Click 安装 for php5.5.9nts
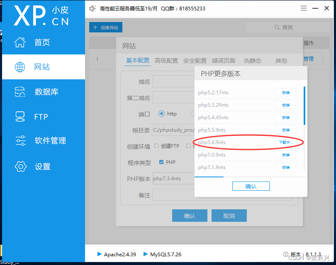This screenshot has width=336, height=265. pos(286,130)
